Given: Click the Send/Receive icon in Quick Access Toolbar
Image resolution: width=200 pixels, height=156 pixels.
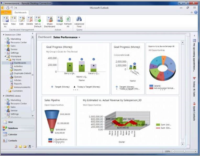Looking at the screenshot, I should 7,8.
